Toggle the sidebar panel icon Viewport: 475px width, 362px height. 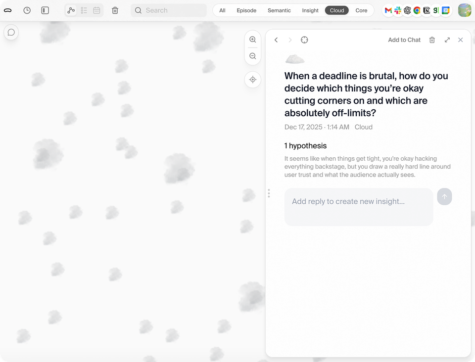pos(45,10)
